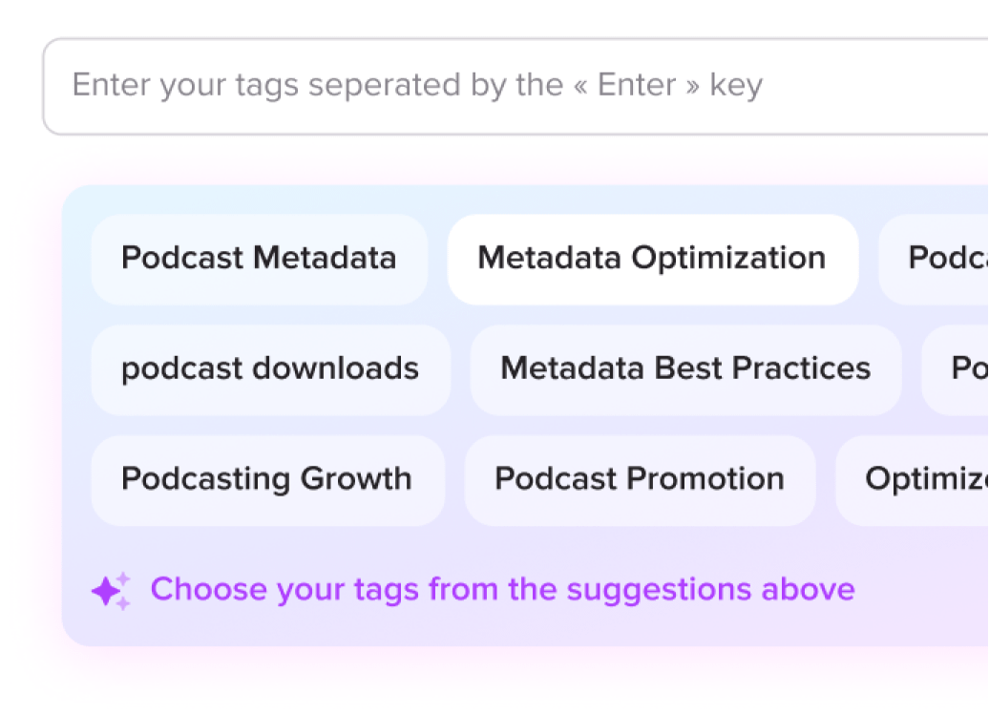Toggle the Metadata Optimization tag chip
This screenshot has height=714, width=989.
[652, 259]
